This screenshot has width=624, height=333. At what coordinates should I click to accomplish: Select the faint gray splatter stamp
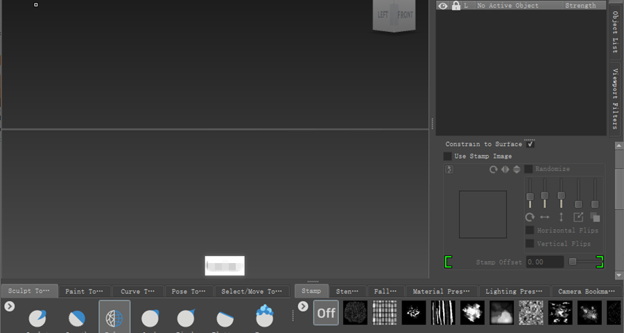pos(589,313)
